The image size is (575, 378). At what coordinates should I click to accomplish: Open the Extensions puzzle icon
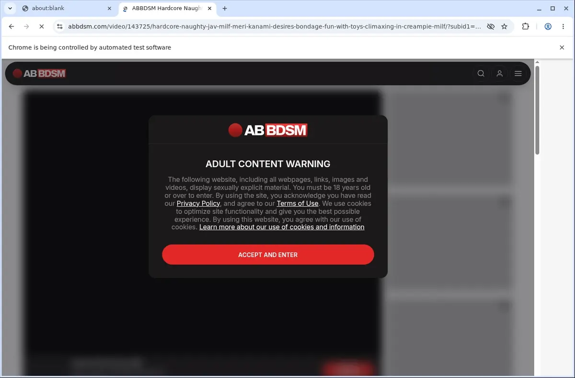pos(526,27)
